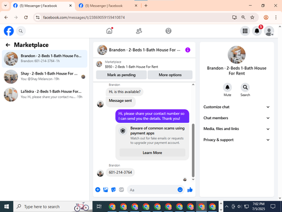
Task: Click the Windows taskbar search box
Action: coord(52,207)
